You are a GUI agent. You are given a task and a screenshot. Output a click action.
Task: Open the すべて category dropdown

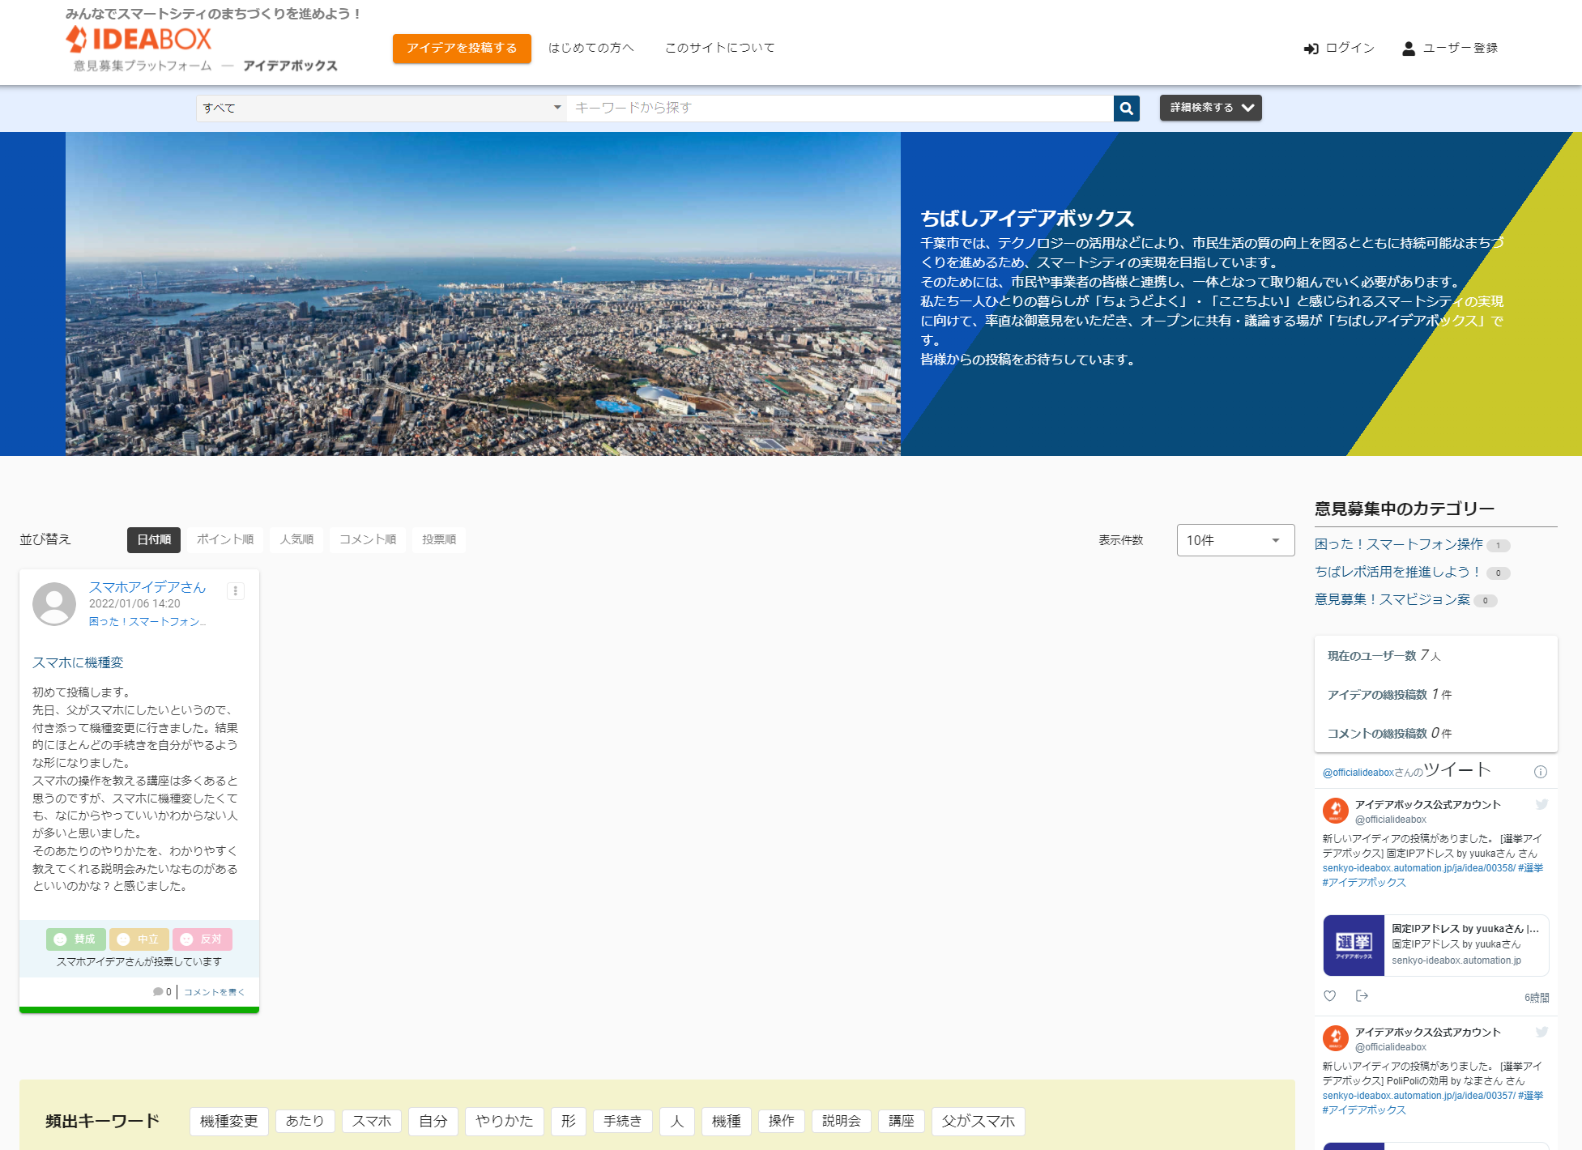(x=381, y=109)
